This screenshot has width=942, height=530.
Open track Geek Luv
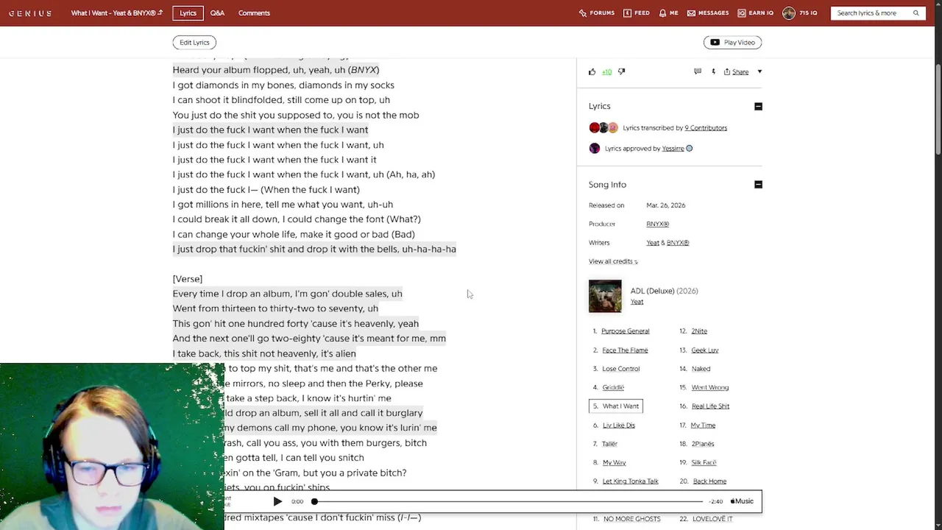pos(704,350)
